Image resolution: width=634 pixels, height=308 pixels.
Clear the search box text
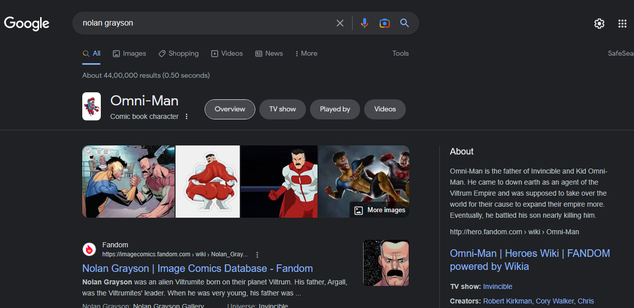340,23
